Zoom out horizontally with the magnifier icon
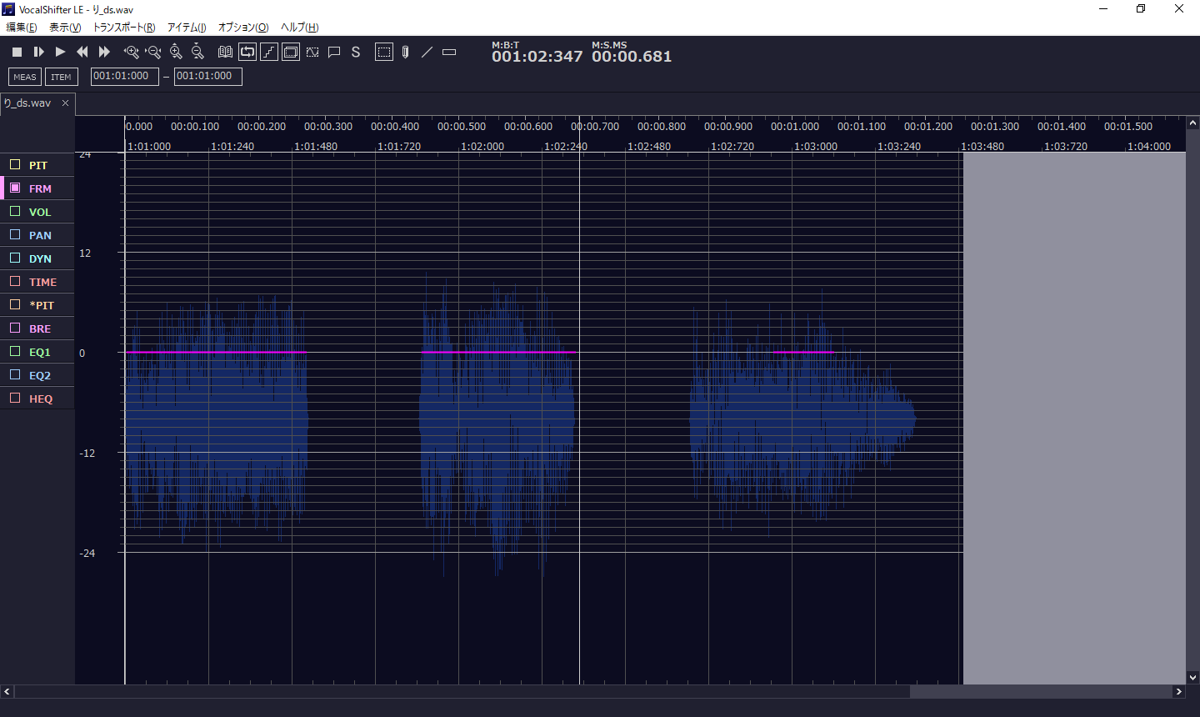This screenshot has width=1200, height=717. click(152, 52)
